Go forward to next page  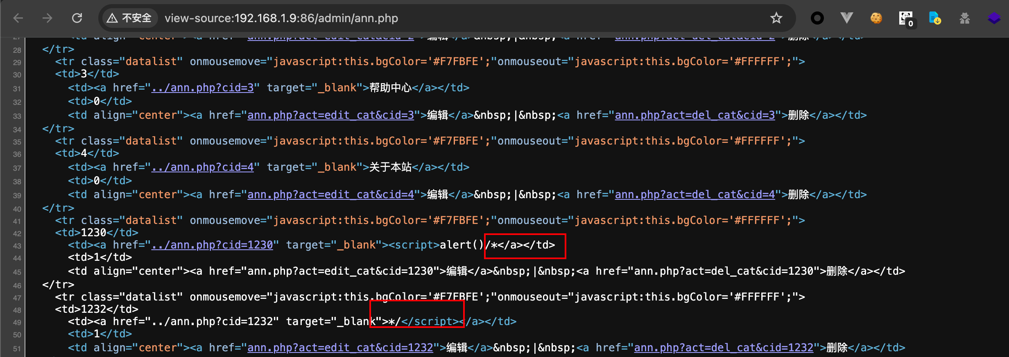pyautogui.click(x=48, y=18)
